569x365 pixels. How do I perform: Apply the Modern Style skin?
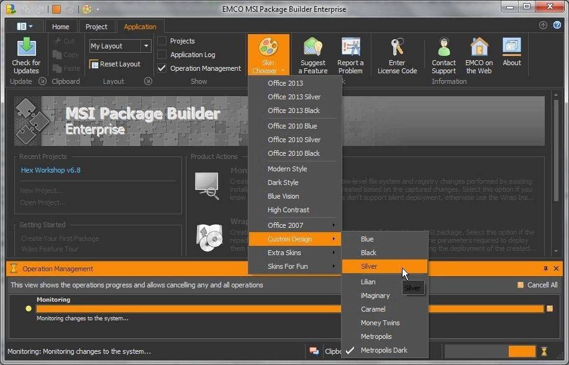pyautogui.click(x=294, y=169)
